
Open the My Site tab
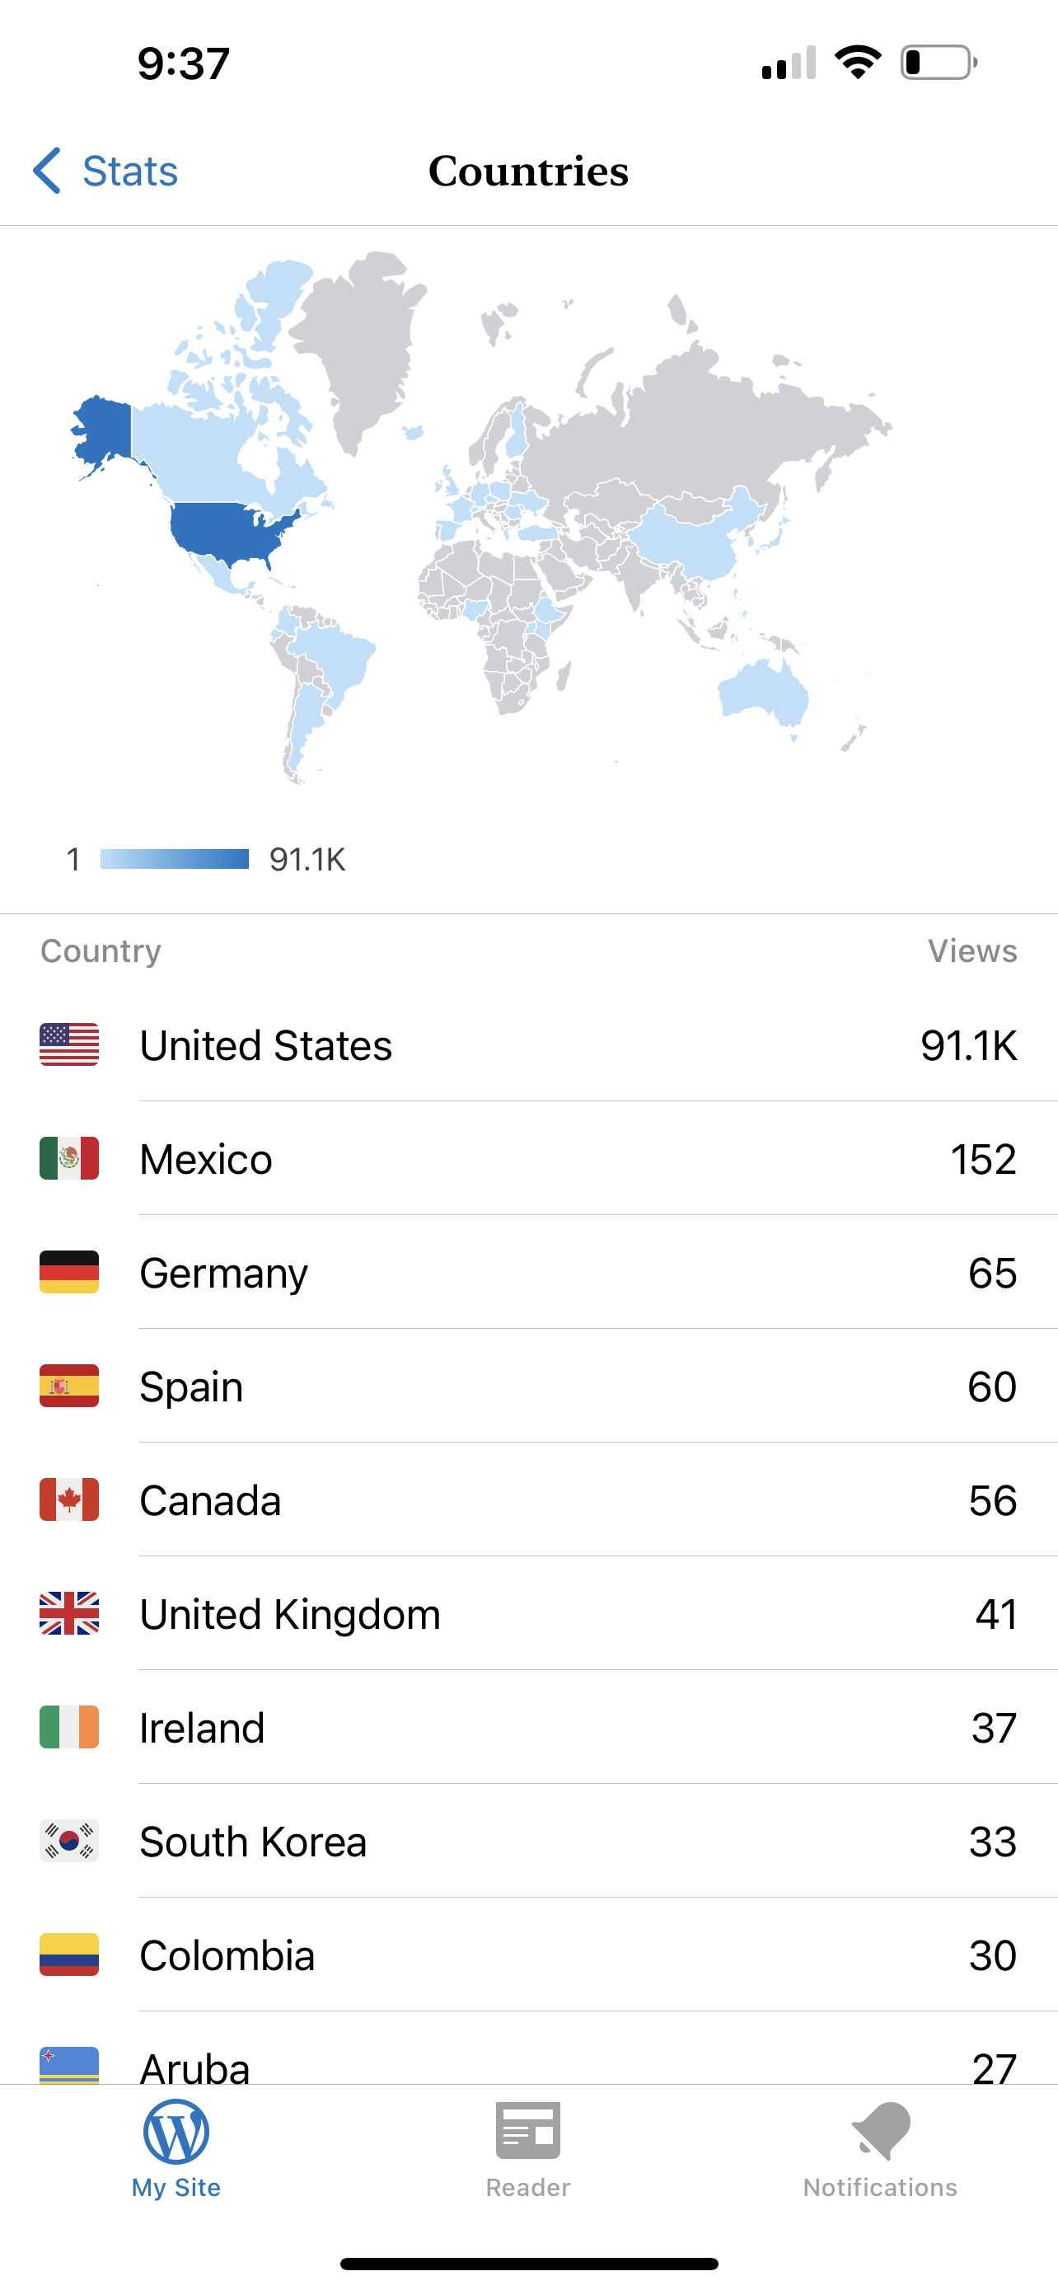pyautogui.click(x=176, y=2147)
